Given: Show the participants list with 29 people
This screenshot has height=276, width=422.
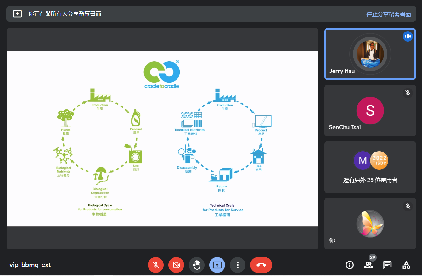Looking at the screenshot, I should point(369,265).
